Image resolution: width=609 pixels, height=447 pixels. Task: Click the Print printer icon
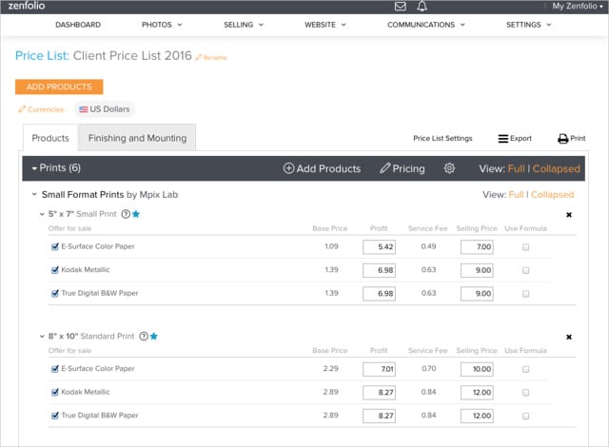563,139
